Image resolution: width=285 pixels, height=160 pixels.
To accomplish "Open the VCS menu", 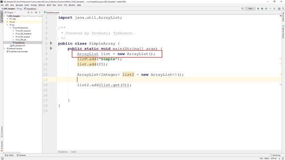I will pyautogui.click(x=65, y=5).
